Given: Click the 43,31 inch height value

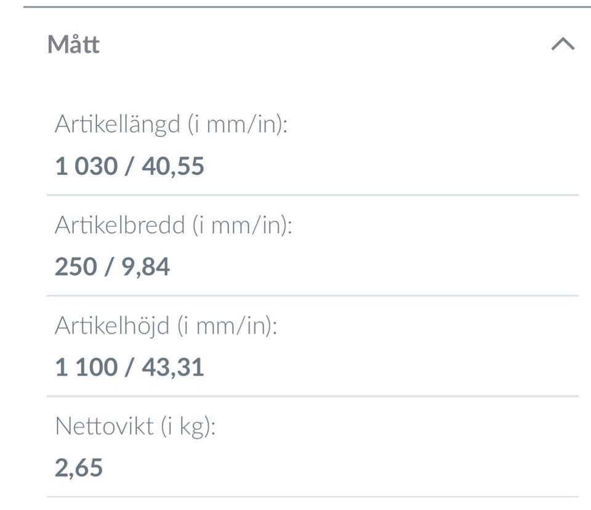Looking at the screenshot, I should click(x=173, y=367).
